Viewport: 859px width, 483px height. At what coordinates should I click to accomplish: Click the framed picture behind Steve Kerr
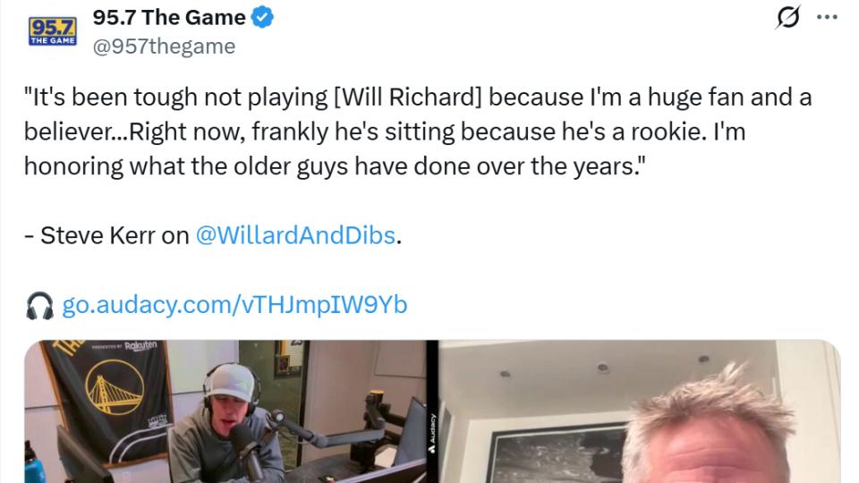558,454
